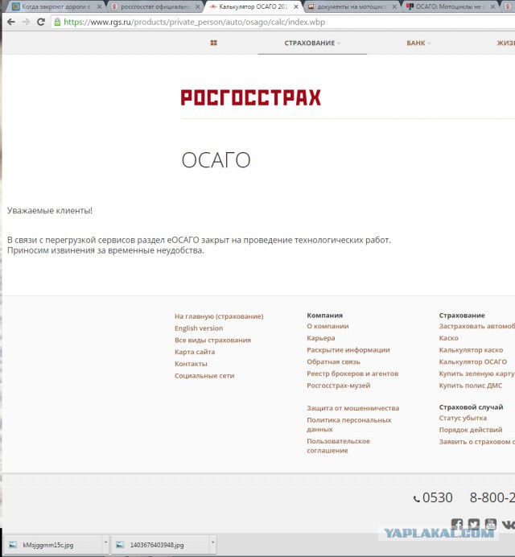
Task: Close the 'россгосстат официальн' tab
Action: pos(197,6)
